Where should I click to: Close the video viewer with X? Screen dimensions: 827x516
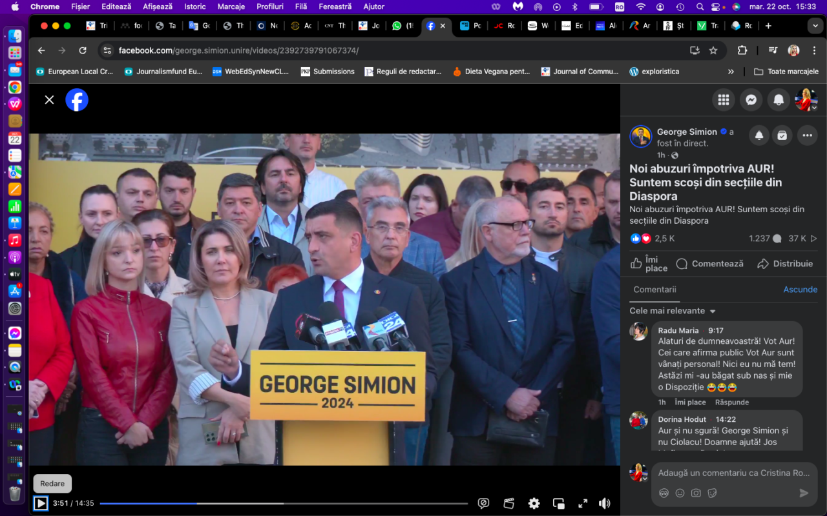click(x=49, y=99)
